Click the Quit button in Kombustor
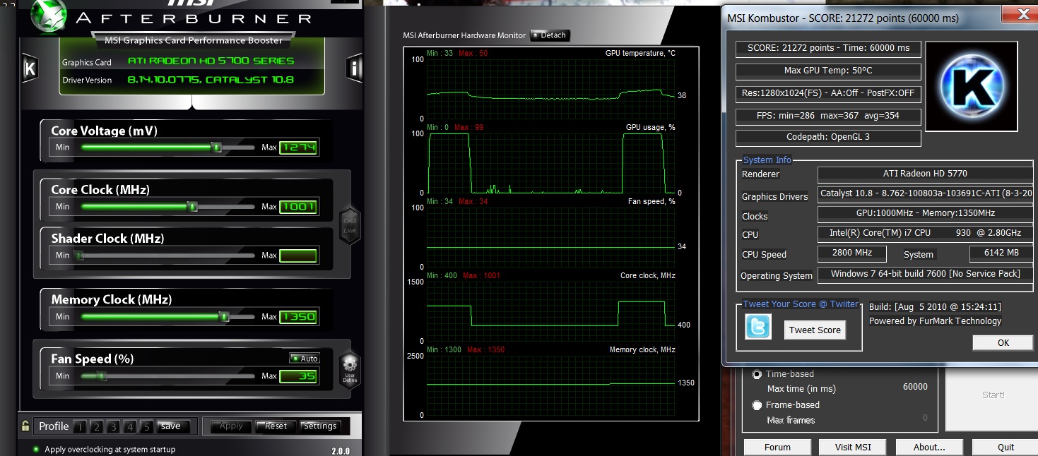1038x456 pixels. click(1005, 447)
